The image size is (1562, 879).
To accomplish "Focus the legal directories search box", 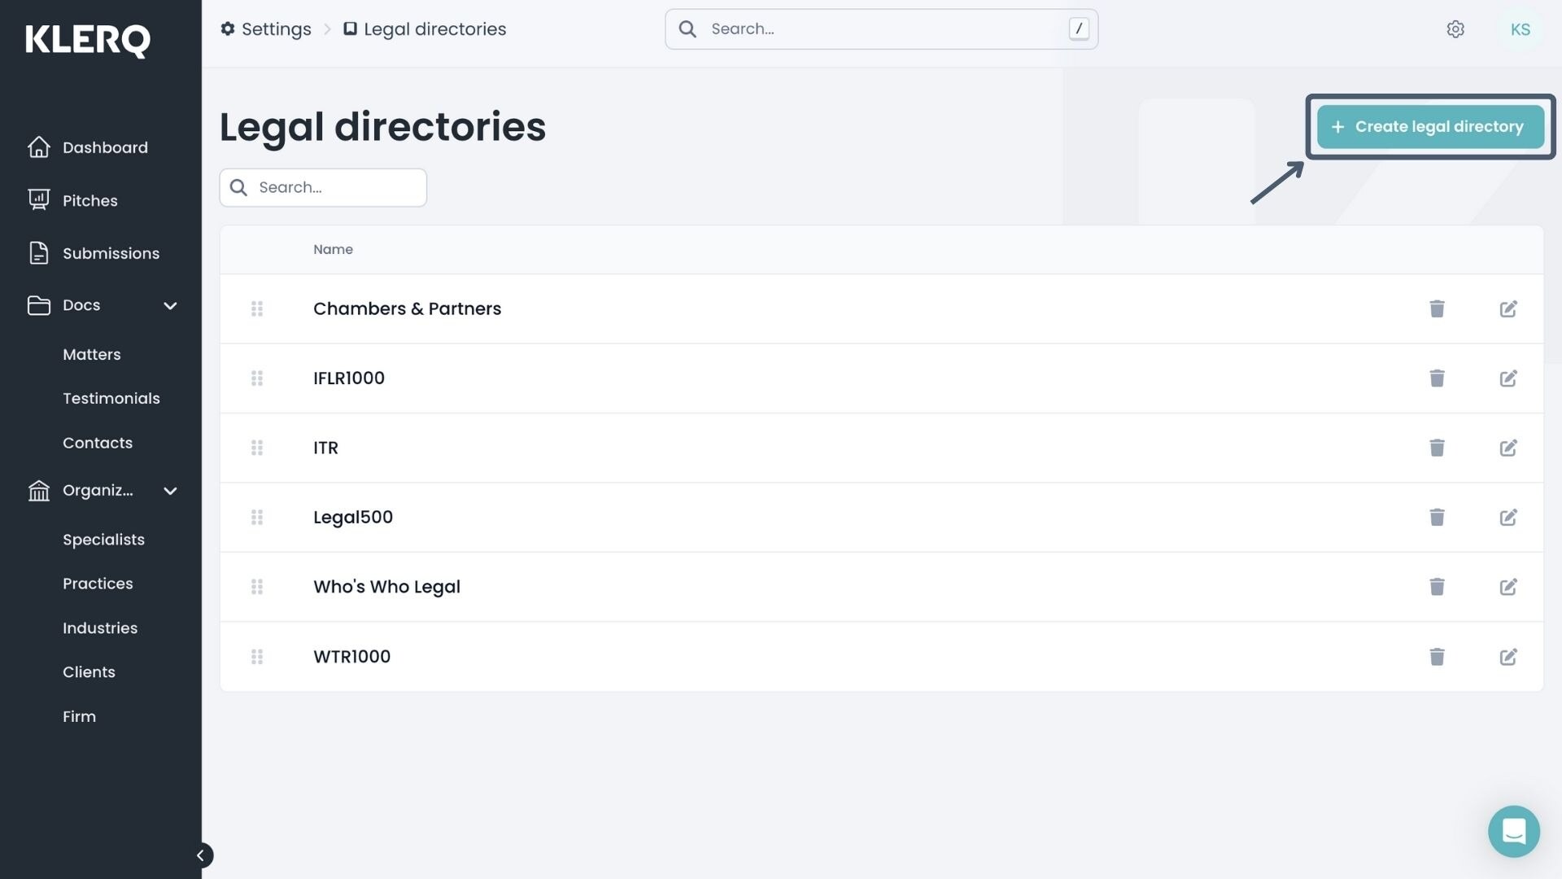I will pyautogui.click(x=323, y=187).
